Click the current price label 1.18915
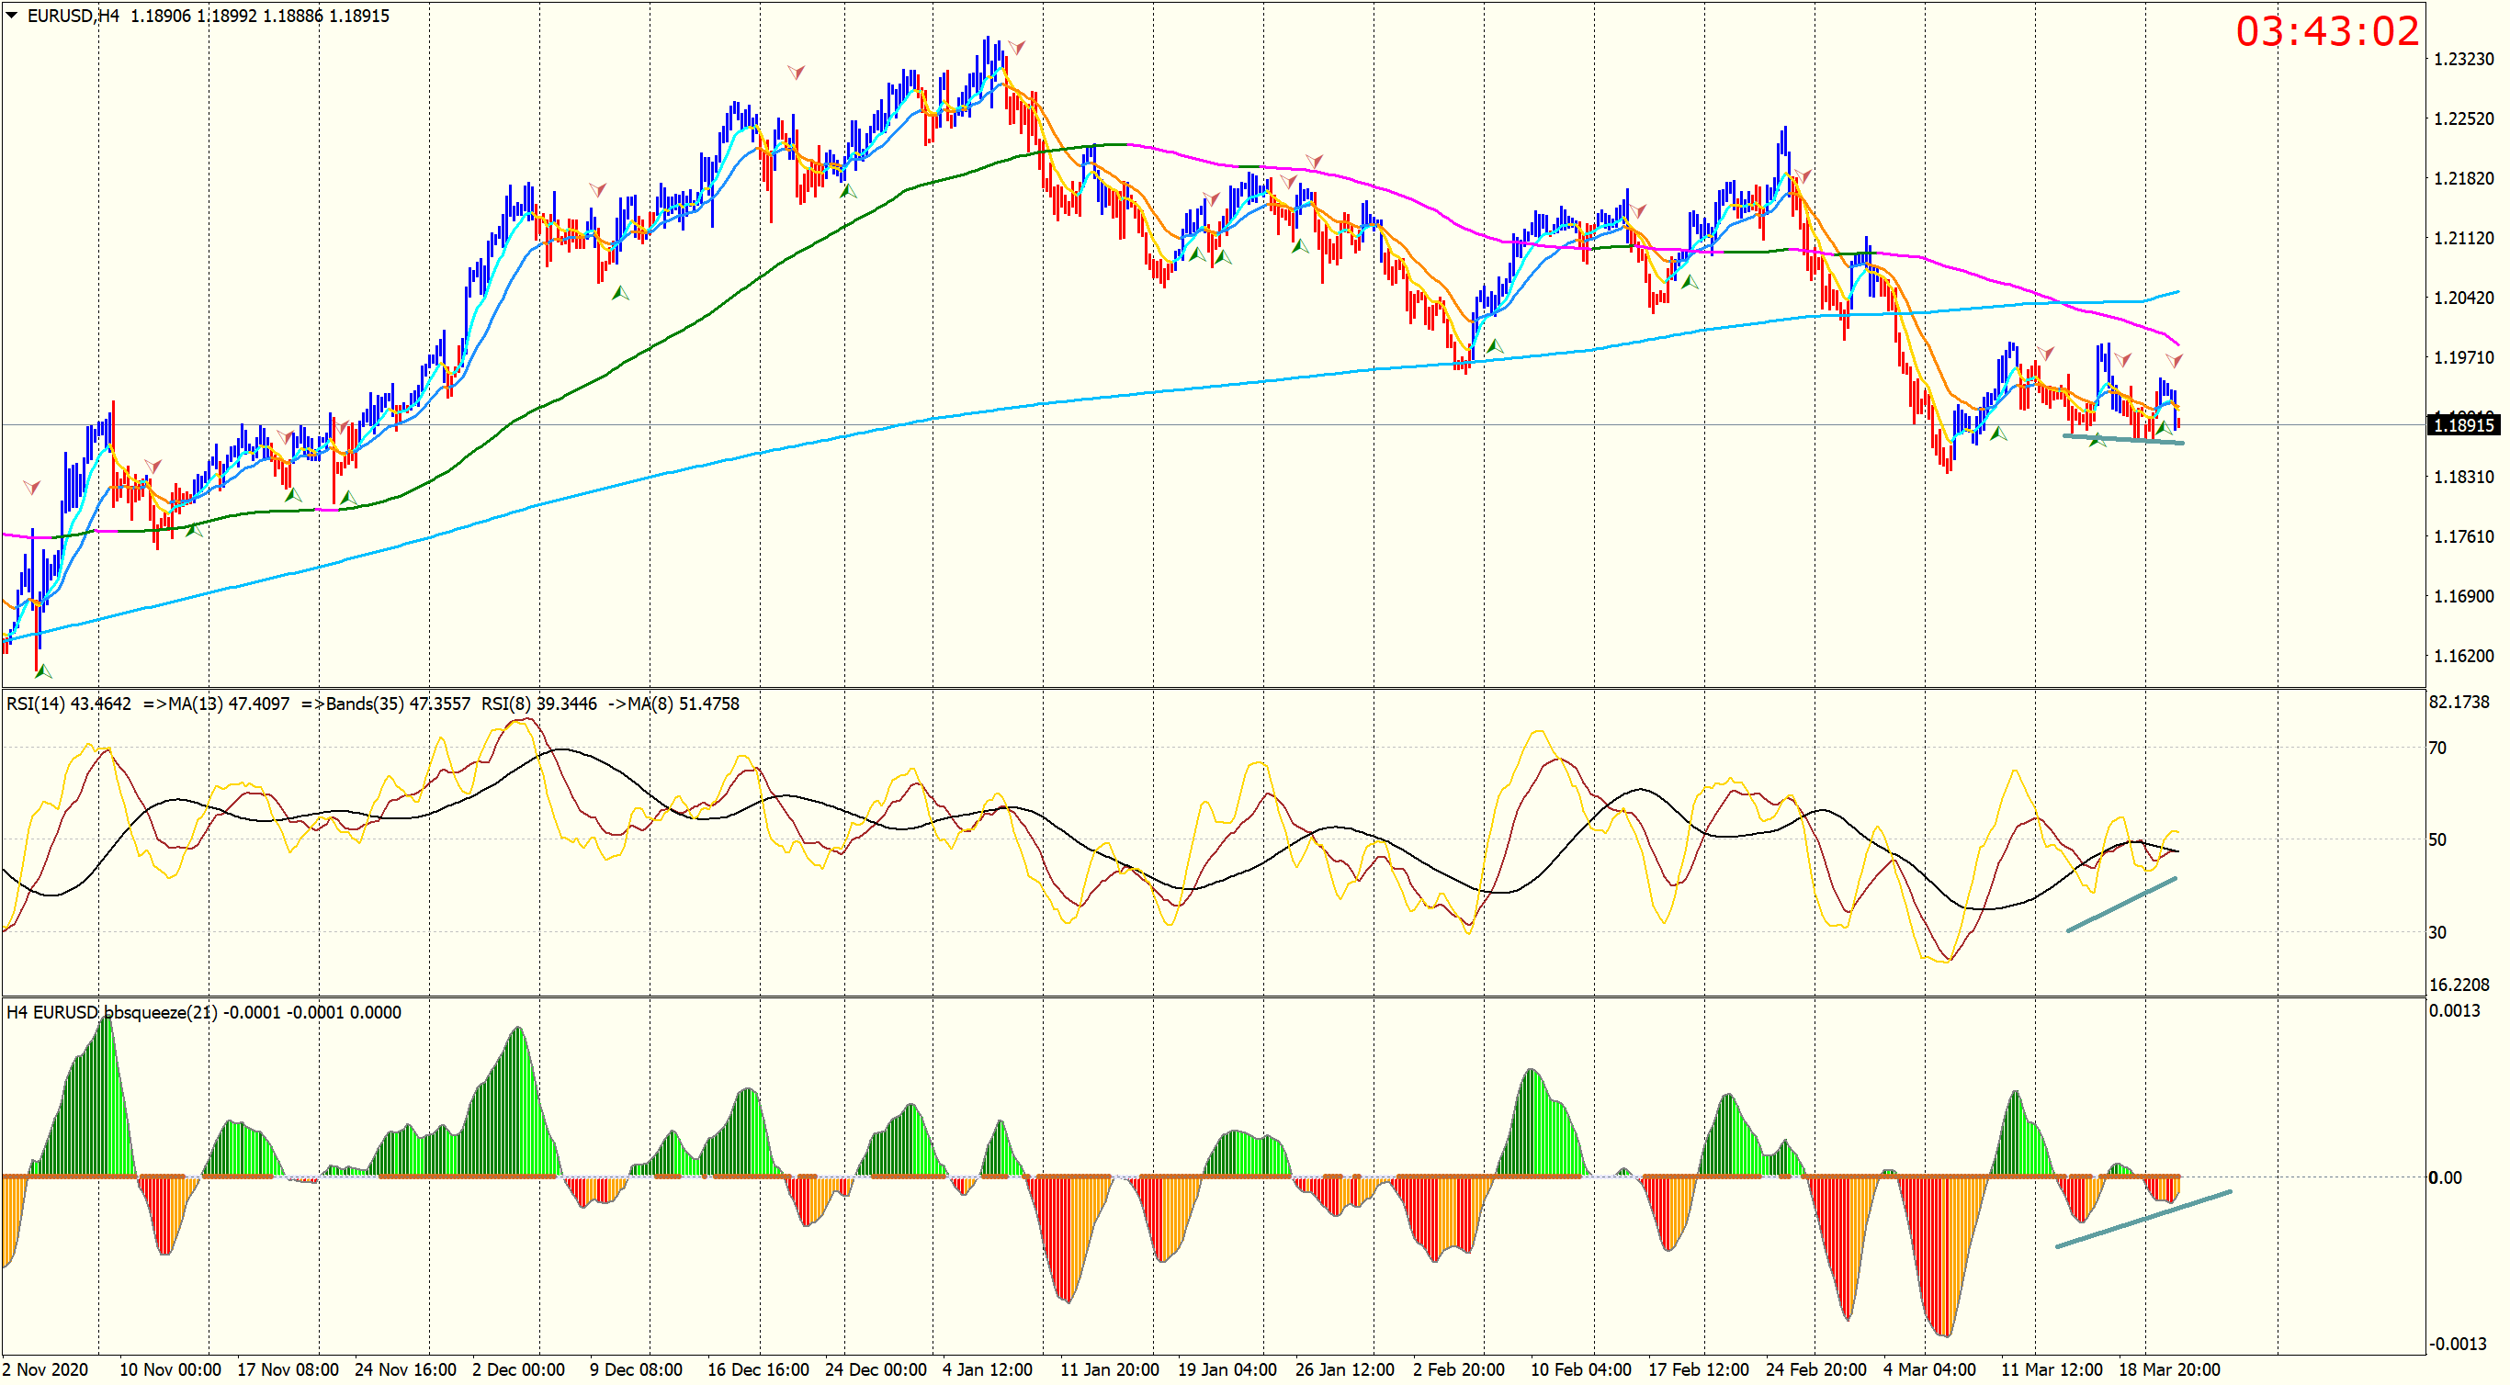The width and height of the screenshot is (2510, 1385). (2462, 424)
